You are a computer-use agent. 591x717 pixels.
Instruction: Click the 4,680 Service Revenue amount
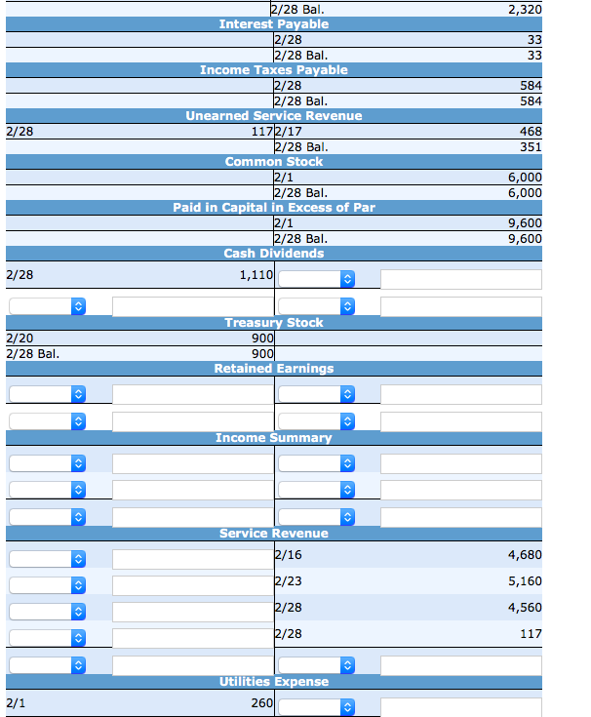coord(525,555)
